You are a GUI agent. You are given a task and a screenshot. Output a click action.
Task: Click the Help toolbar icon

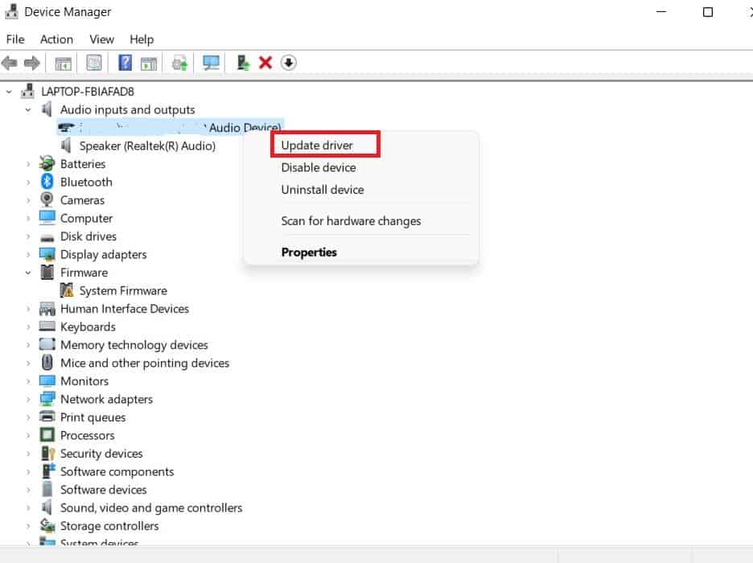pos(126,63)
